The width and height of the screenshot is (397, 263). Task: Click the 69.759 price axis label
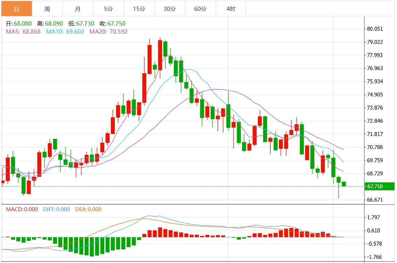(x=375, y=160)
